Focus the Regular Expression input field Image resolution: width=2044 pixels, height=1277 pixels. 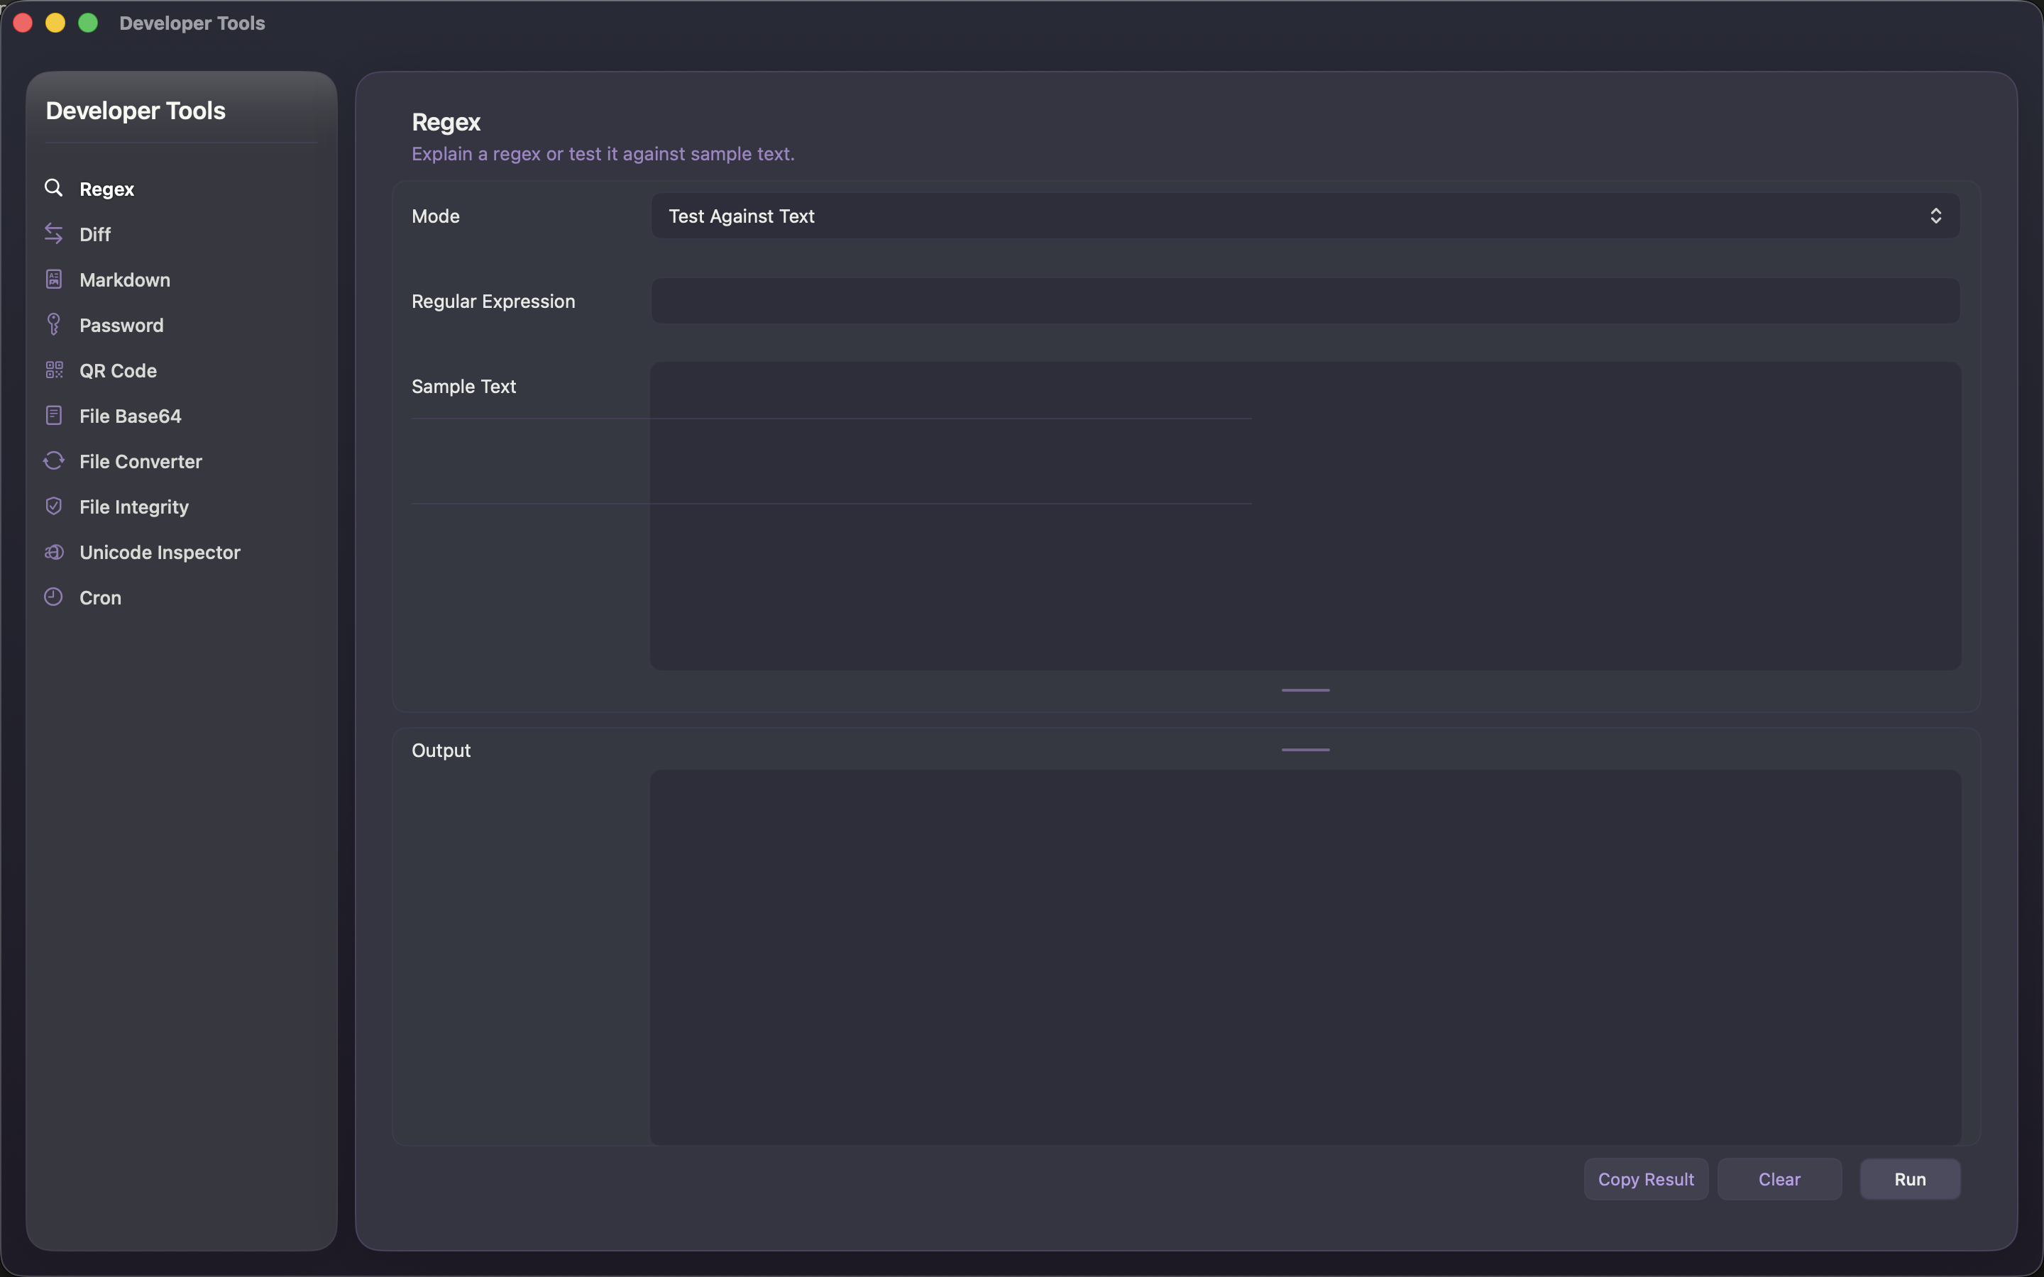click(x=1305, y=301)
